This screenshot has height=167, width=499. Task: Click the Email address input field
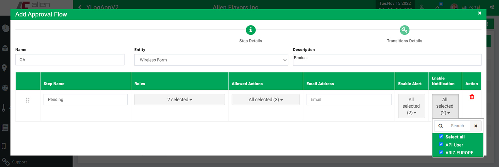(349, 99)
